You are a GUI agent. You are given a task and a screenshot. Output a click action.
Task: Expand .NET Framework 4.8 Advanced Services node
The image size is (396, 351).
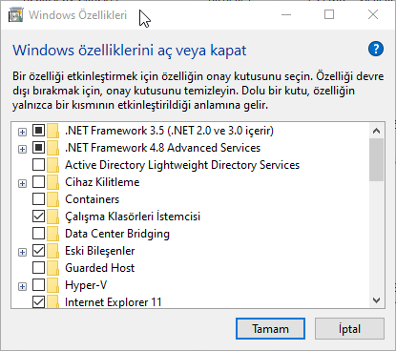(x=22, y=149)
